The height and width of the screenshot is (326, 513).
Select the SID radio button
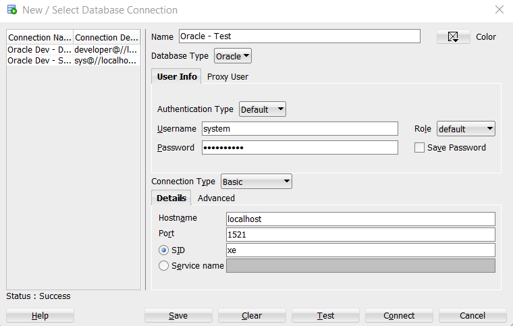point(163,250)
